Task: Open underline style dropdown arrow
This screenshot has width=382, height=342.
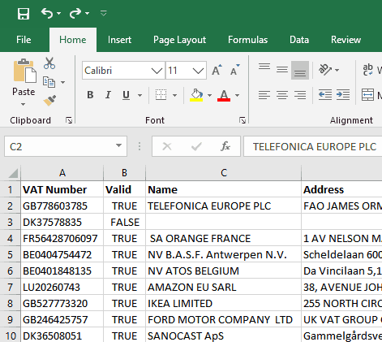Action: [139, 95]
